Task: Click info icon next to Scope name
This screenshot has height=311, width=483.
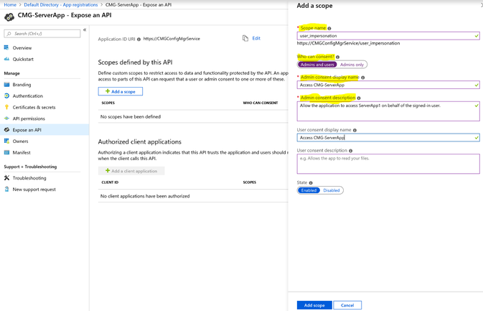Action: [329, 28]
